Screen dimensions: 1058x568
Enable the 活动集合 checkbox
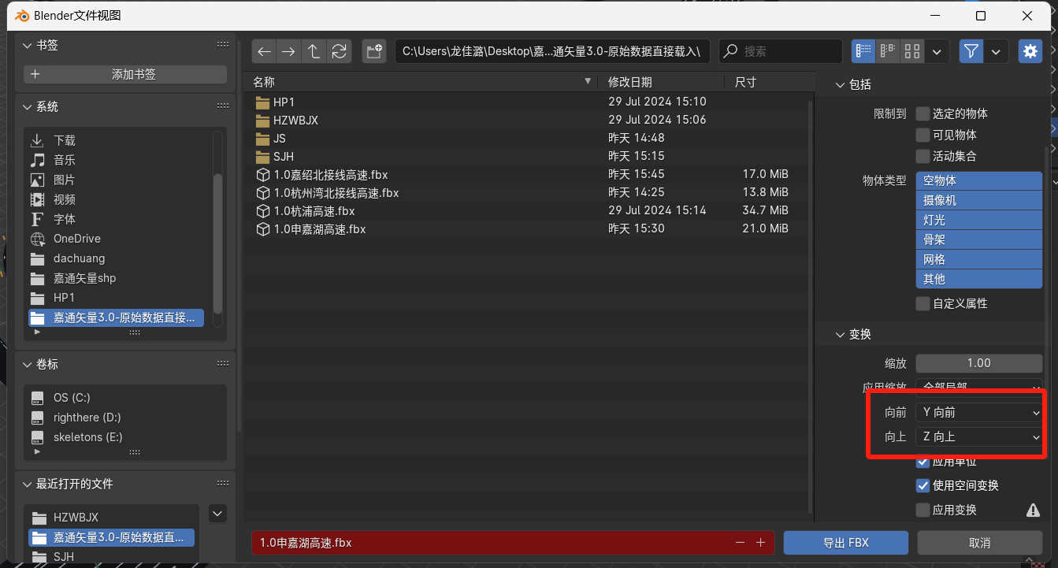(x=923, y=156)
